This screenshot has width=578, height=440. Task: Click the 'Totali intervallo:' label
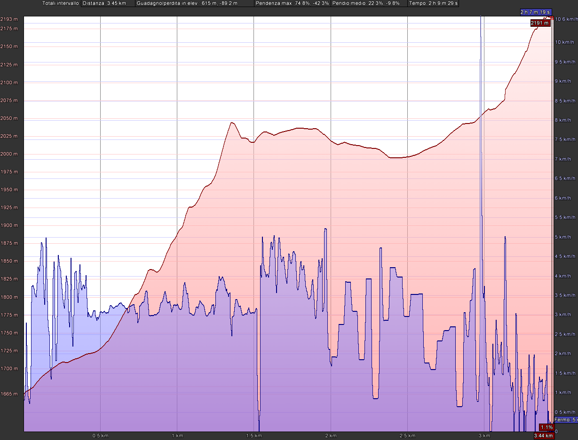[61, 3]
